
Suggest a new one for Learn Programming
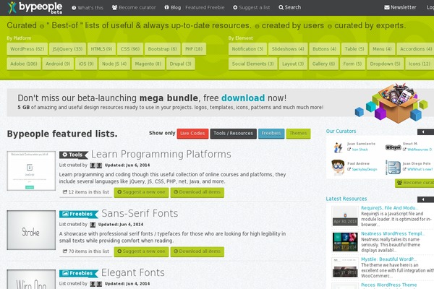[x=142, y=192]
